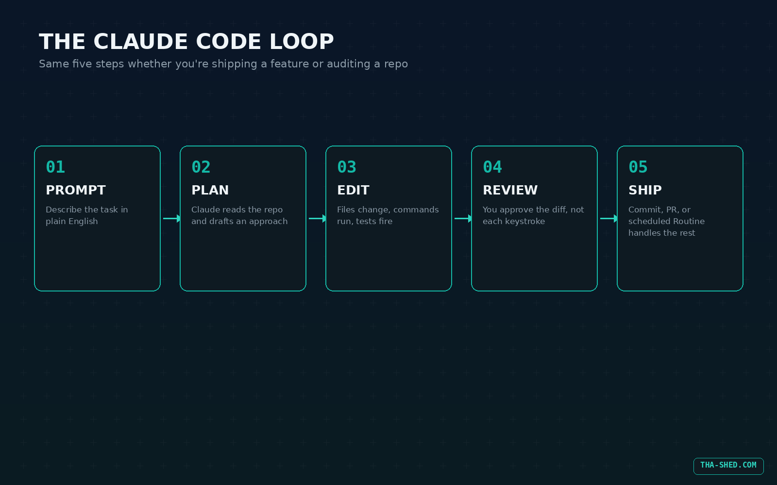This screenshot has width=777, height=485.
Task: Click arrow between PLAN and EDIT cards
Action: (318, 219)
